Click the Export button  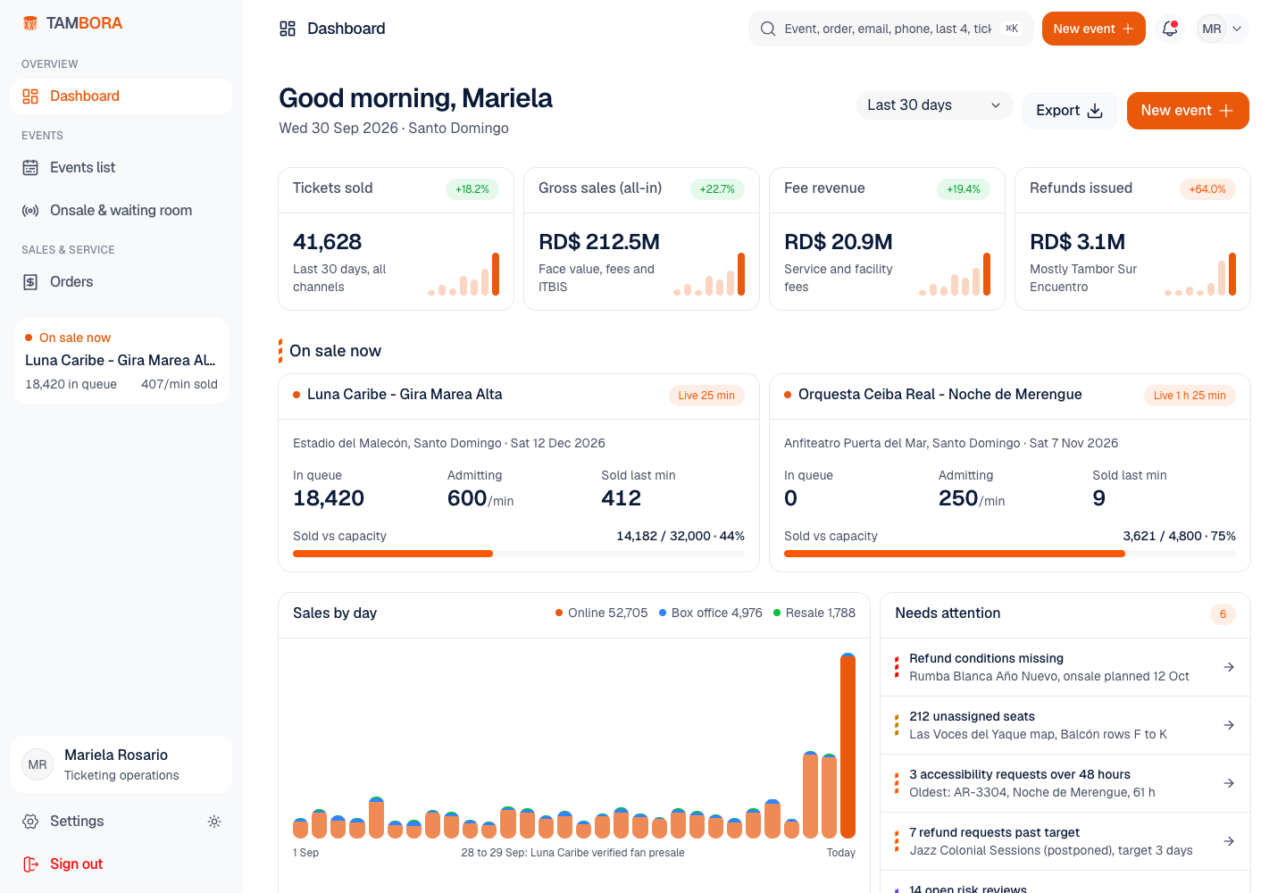pyautogui.click(x=1069, y=111)
